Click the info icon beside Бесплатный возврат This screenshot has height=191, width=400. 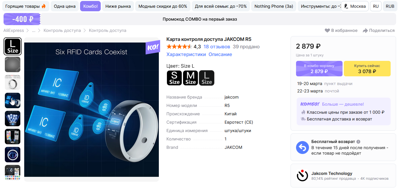pos(358,142)
